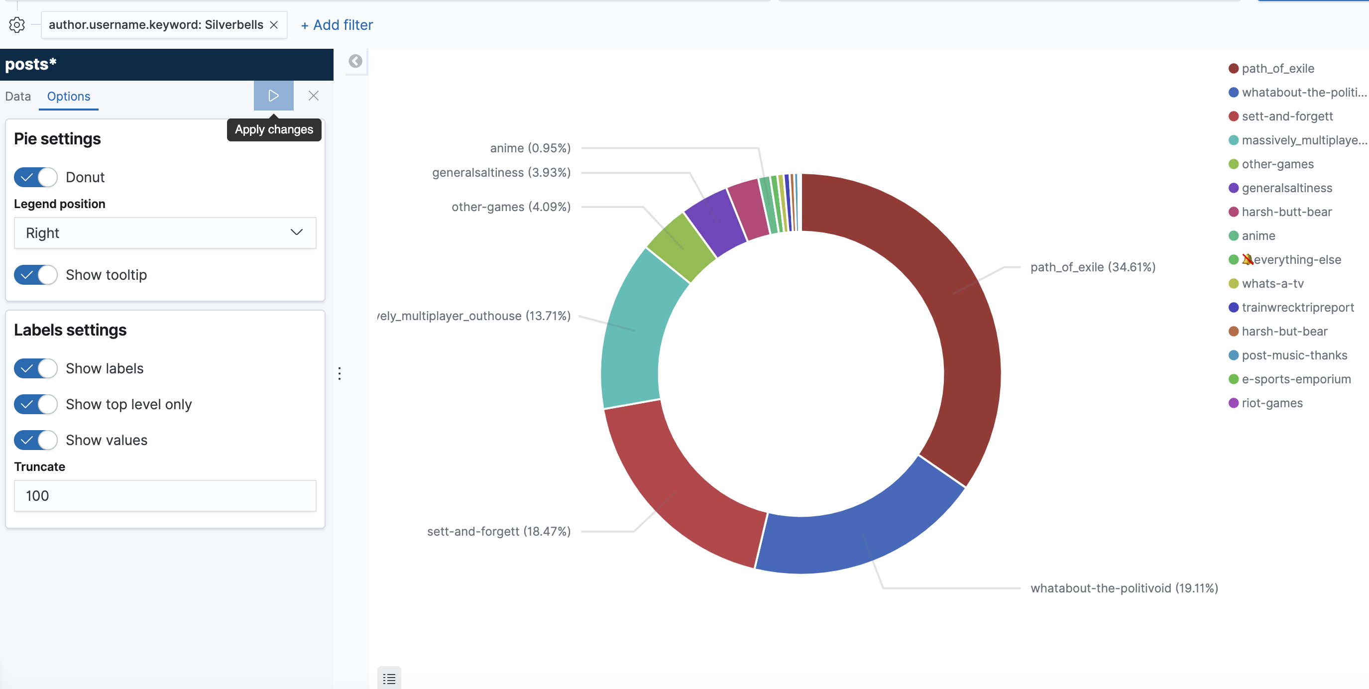Click the teal multiplayer_outhouse donut slice
This screenshot has height=689, width=1369.
click(635, 330)
